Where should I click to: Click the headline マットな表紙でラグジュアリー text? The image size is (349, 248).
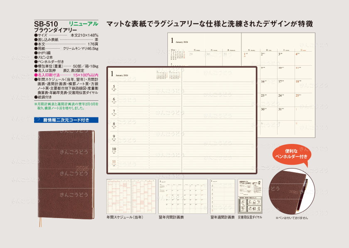click(x=210, y=24)
